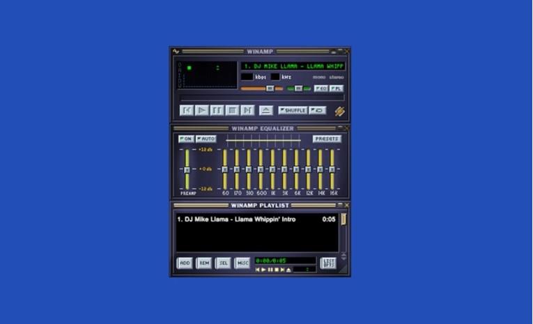Open the LIST OPTS menu
The height and width of the screenshot is (324, 533).
(x=328, y=263)
